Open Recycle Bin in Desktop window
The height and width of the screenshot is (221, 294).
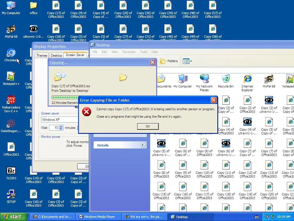(x=226, y=81)
